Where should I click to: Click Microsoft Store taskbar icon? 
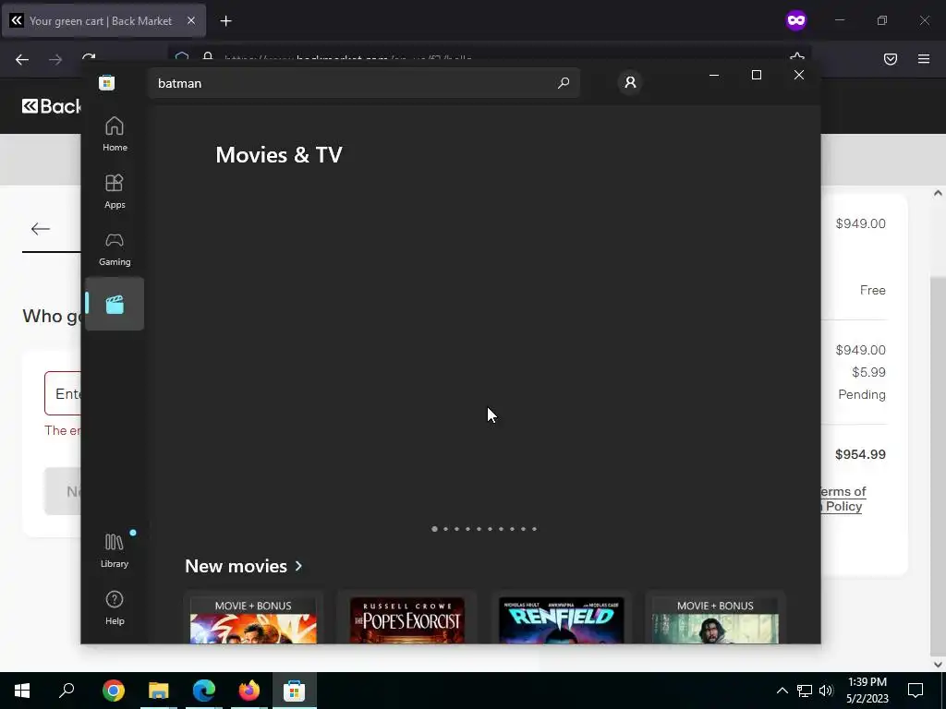click(x=295, y=691)
